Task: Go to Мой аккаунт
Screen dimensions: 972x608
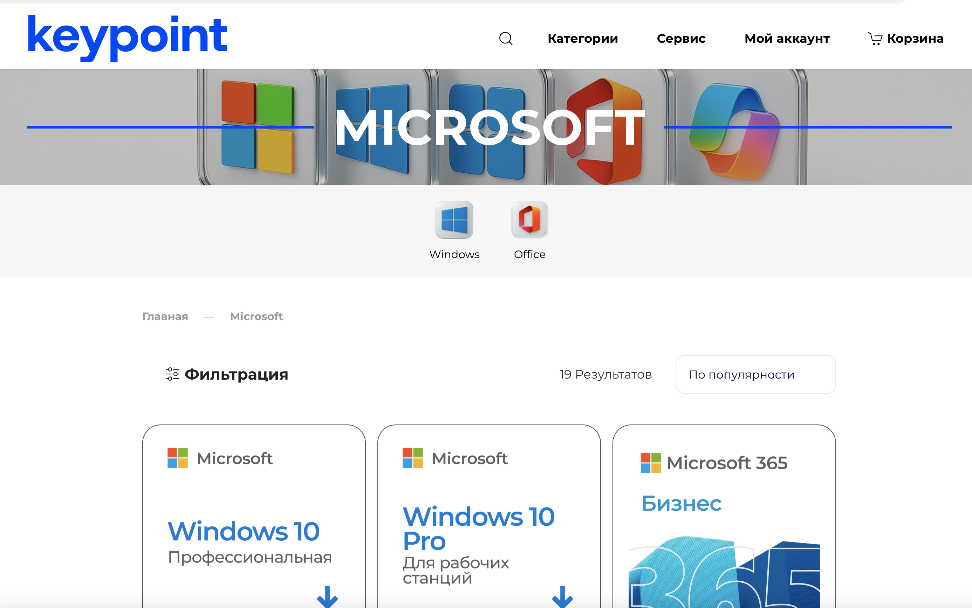Action: coord(787,39)
